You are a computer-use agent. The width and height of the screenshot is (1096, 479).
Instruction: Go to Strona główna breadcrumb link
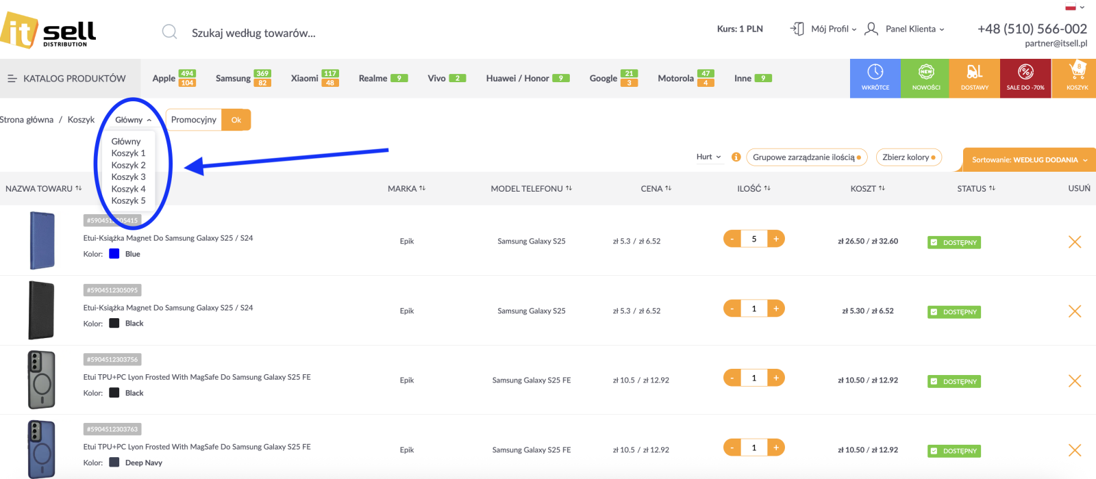26,120
